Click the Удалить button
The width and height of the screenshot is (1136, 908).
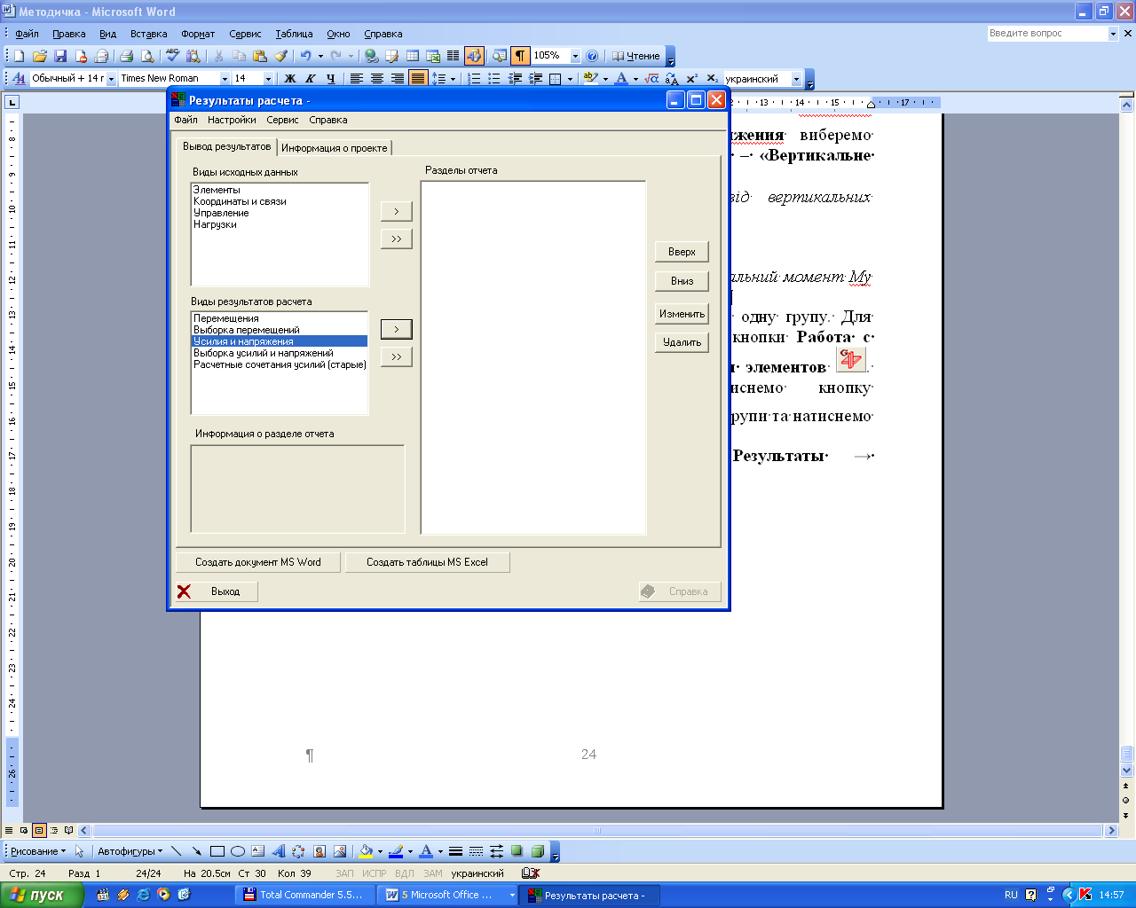(x=682, y=342)
